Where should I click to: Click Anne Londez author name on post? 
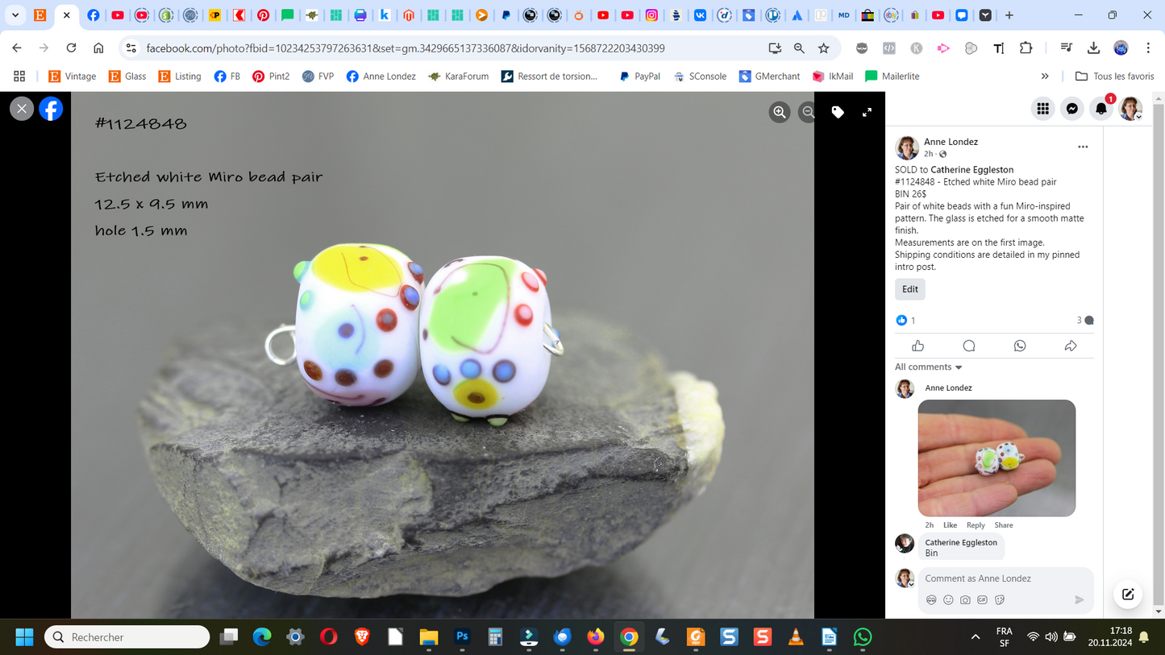[x=951, y=142]
